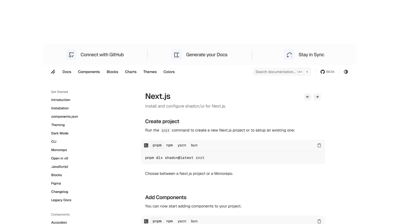Click the Create project heading

coord(162,121)
